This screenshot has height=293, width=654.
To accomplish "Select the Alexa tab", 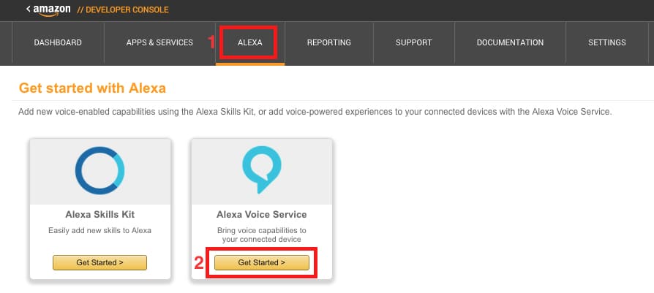I will [x=250, y=42].
